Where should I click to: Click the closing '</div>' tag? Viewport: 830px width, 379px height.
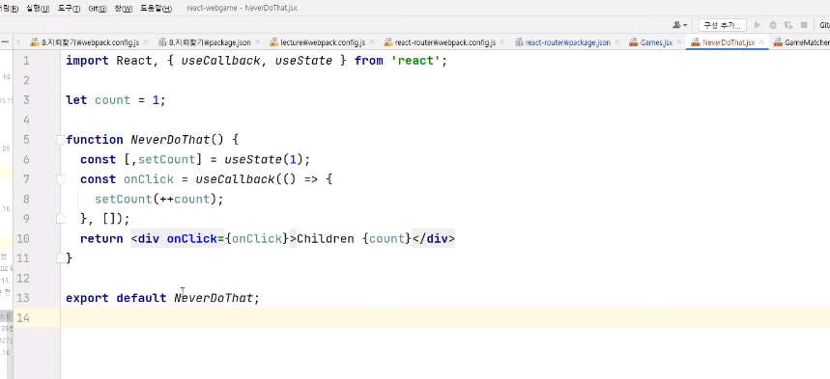(434, 239)
